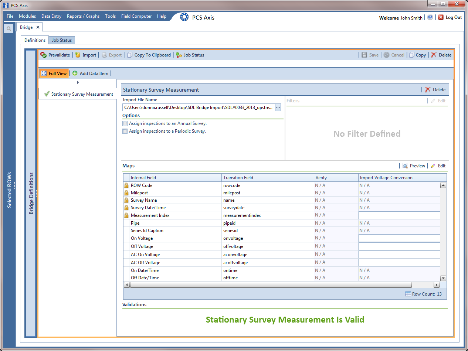Viewport: 468px width, 351px height.
Task: Click lock icon beside Survey Name
Action: [x=126, y=200]
